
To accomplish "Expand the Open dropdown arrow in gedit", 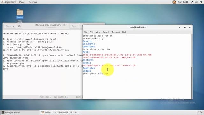I will pos(13,26).
